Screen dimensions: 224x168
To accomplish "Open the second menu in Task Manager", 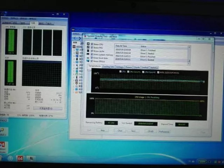I will pyautogui.click(x=14, y=19).
